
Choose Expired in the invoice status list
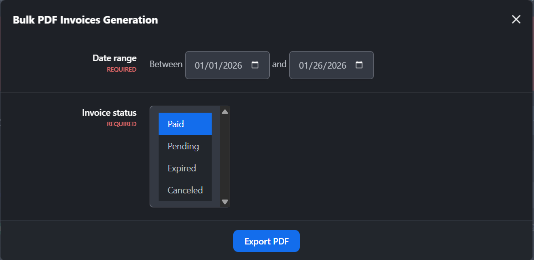pyautogui.click(x=185, y=168)
